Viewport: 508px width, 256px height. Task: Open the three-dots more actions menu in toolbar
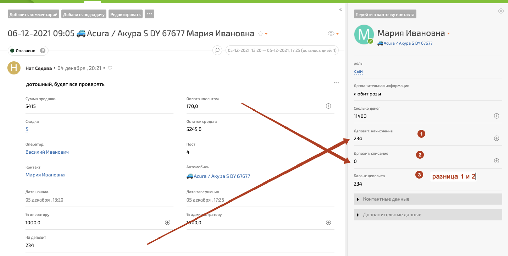click(149, 14)
